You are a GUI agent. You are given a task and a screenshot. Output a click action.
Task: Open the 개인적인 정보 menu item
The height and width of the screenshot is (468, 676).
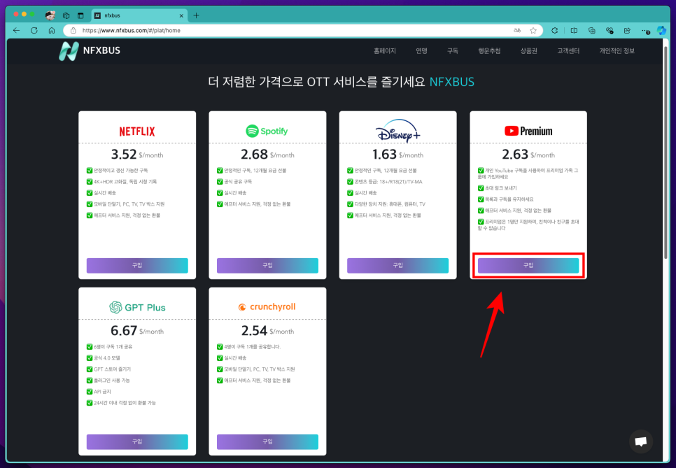click(617, 51)
